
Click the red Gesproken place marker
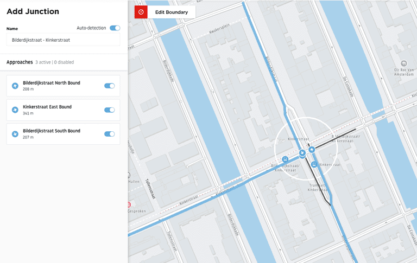[129, 205]
